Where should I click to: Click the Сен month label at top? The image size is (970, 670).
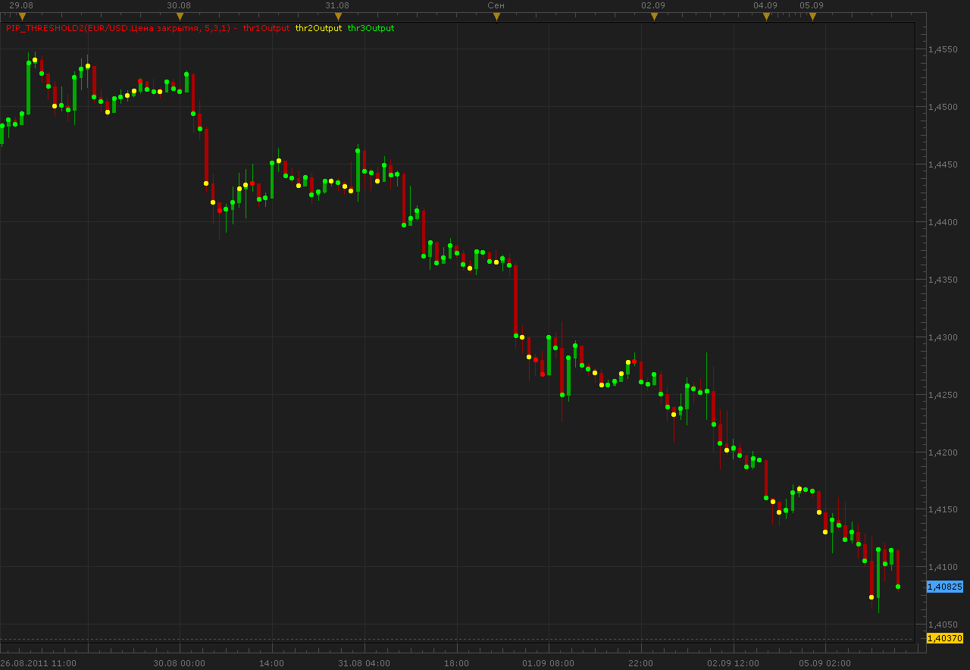click(496, 5)
